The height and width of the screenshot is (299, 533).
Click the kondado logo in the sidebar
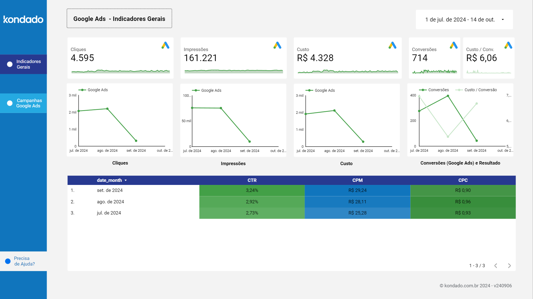coord(23,20)
